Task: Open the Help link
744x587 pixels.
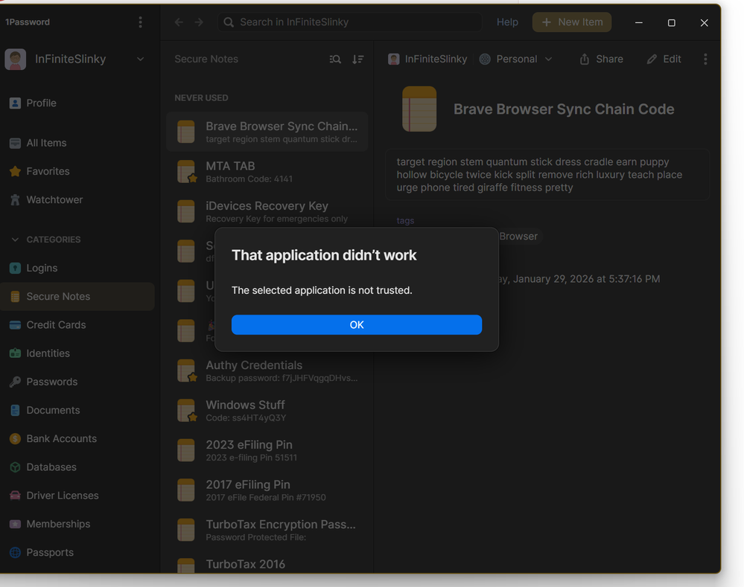Action: click(507, 22)
